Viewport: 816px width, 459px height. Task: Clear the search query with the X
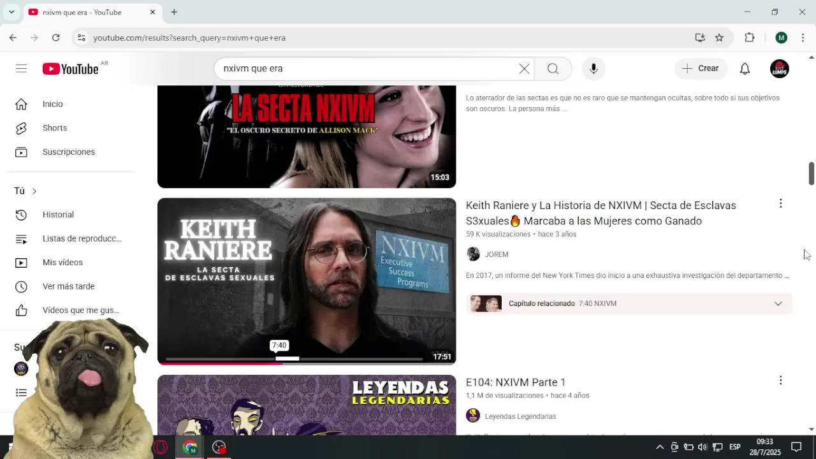[524, 69]
